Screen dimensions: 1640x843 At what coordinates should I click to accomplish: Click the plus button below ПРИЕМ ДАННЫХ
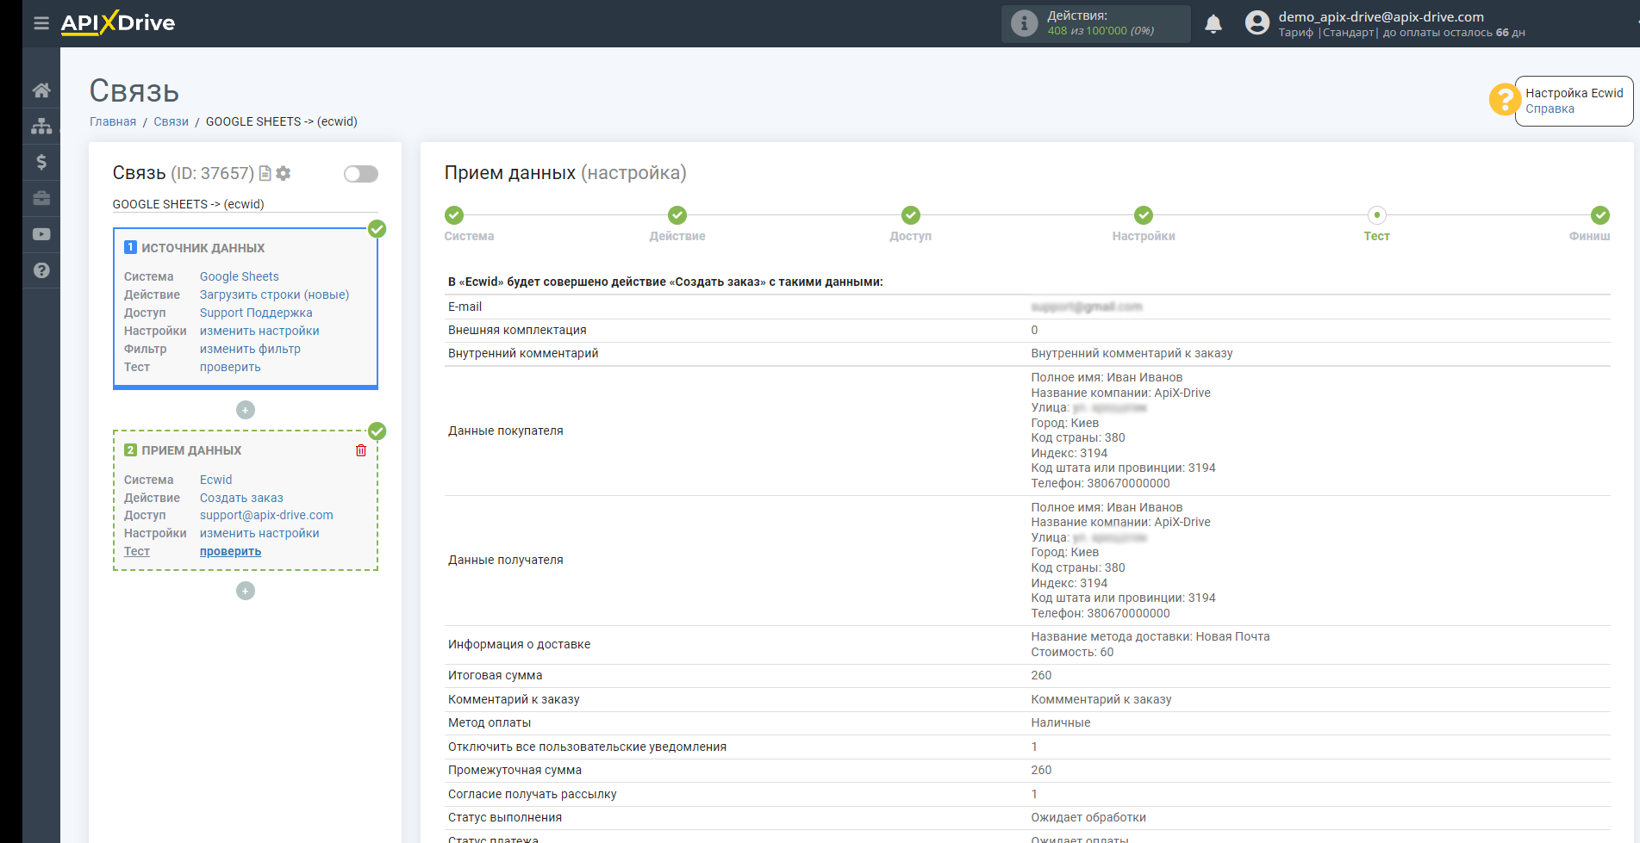point(246,591)
